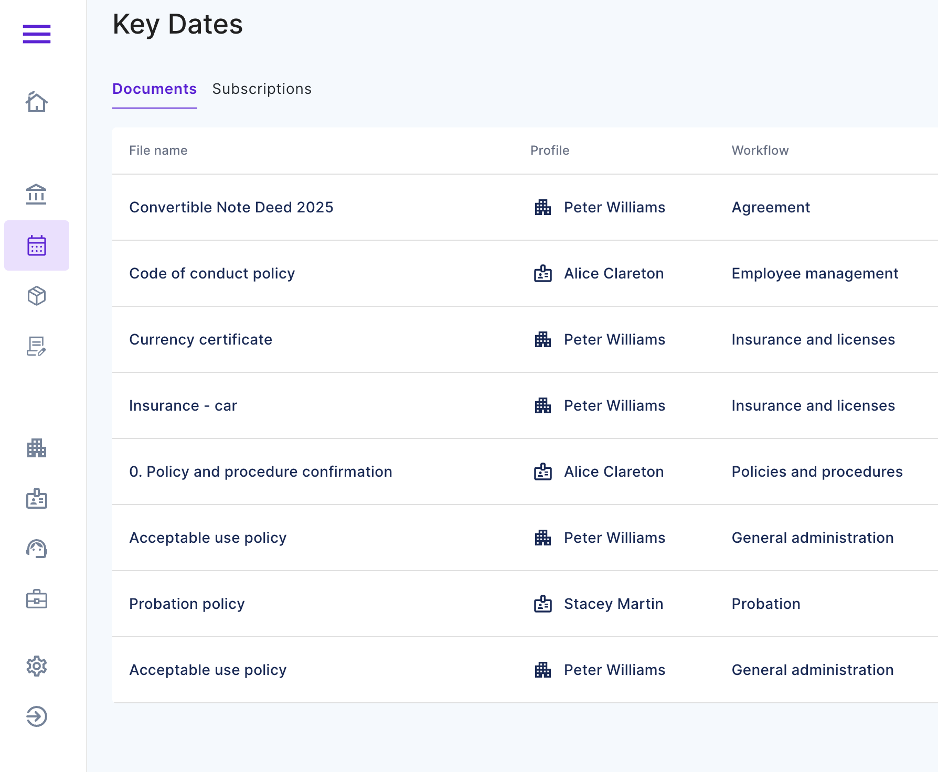This screenshot has width=938, height=772.
Task: Open the ID badge sidebar icon
Action: tap(37, 499)
